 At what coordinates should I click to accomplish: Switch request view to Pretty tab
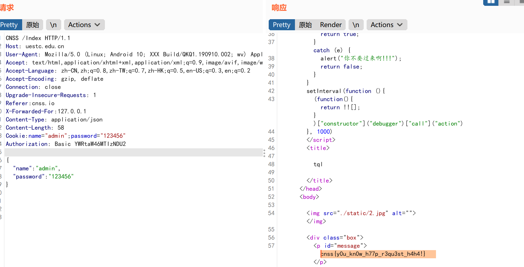click(10, 25)
